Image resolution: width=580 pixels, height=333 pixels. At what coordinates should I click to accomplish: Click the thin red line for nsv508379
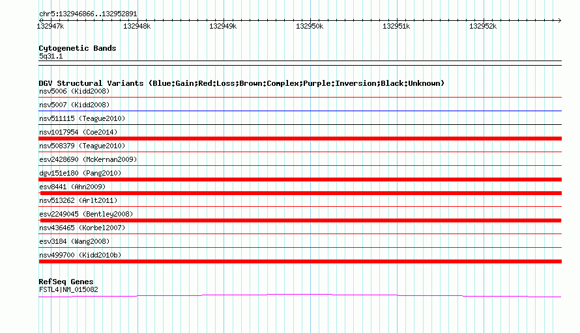pyautogui.click(x=300, y=152)
